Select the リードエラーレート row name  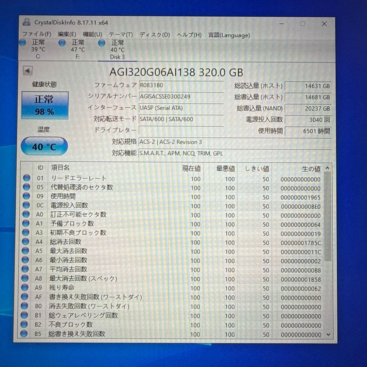[x=78, y=178]
